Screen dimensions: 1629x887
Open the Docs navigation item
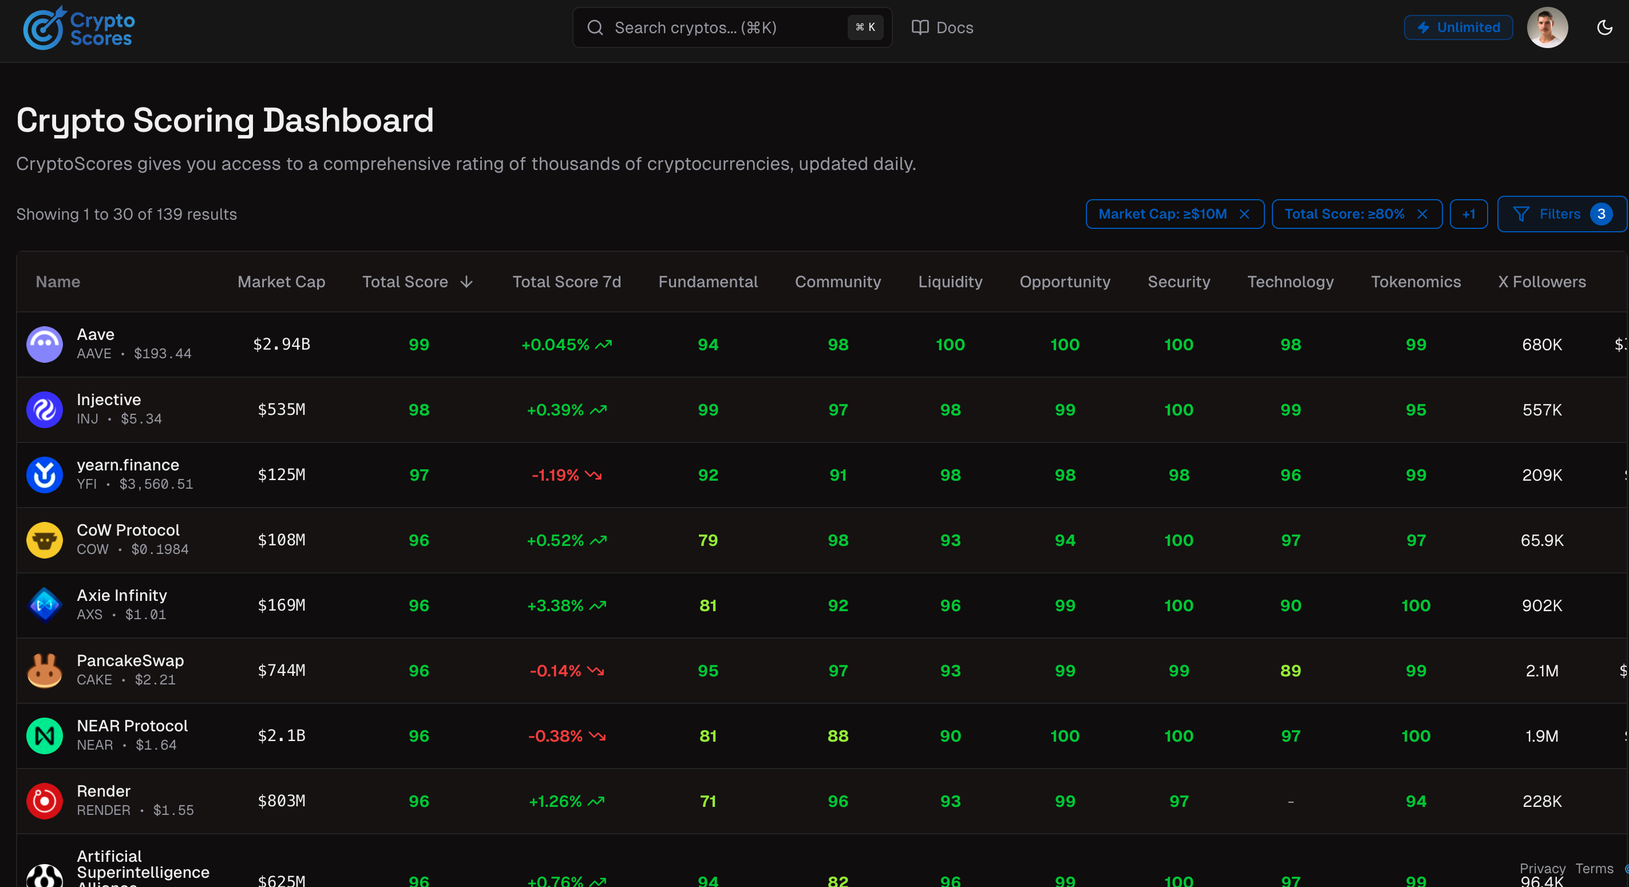coord(942,27)
